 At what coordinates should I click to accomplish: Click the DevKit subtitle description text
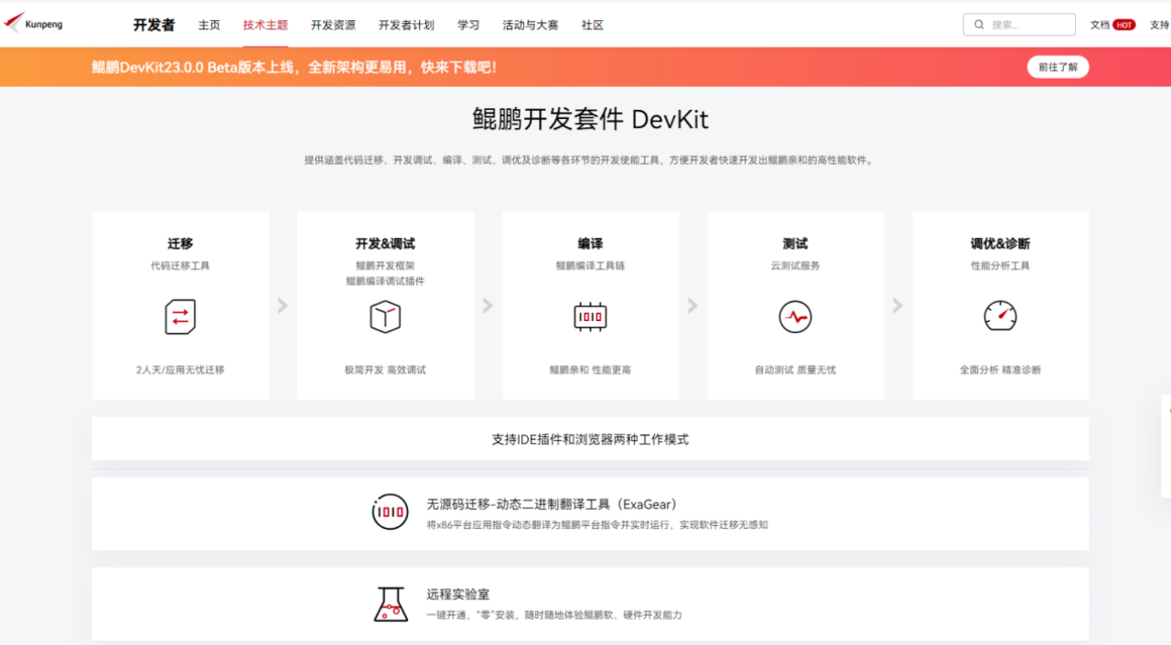590,160
